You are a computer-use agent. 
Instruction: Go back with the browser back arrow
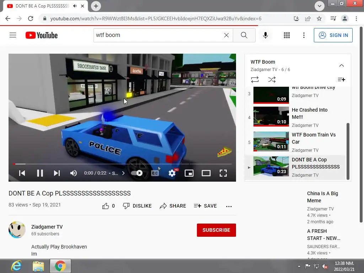pyautogui.click(x=8, y=18)
